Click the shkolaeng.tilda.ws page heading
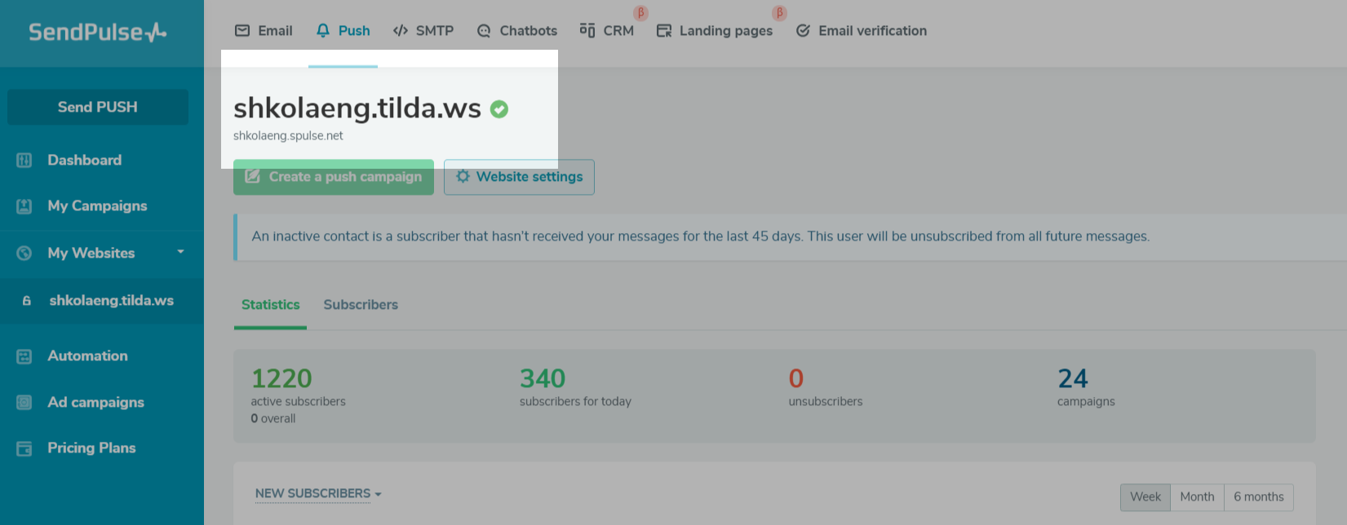The width and height of the screenshot is (1347, 525). tap(357, 108)
